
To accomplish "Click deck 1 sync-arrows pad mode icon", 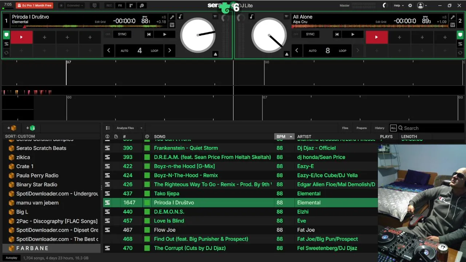I will pos(6,53).
